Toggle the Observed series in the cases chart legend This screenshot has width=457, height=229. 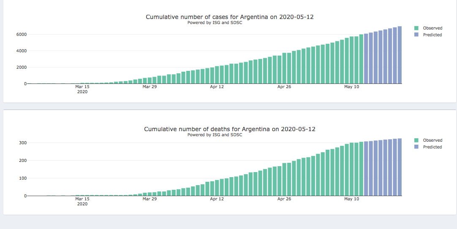433,28
